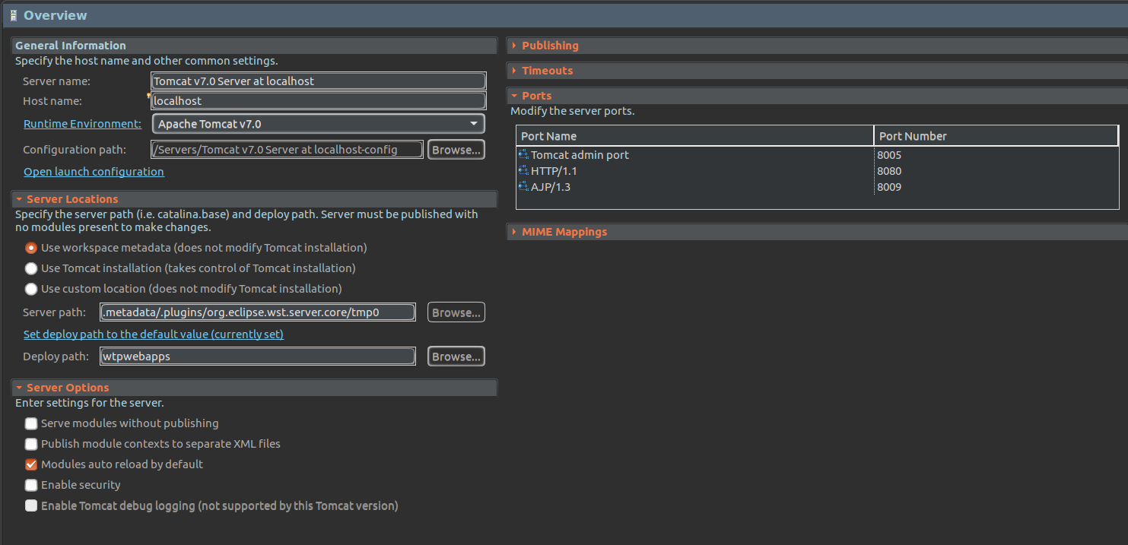Click the AJP/1.3 port row icon
This screenshot has height=545, width=1128.
coord(523,187)
